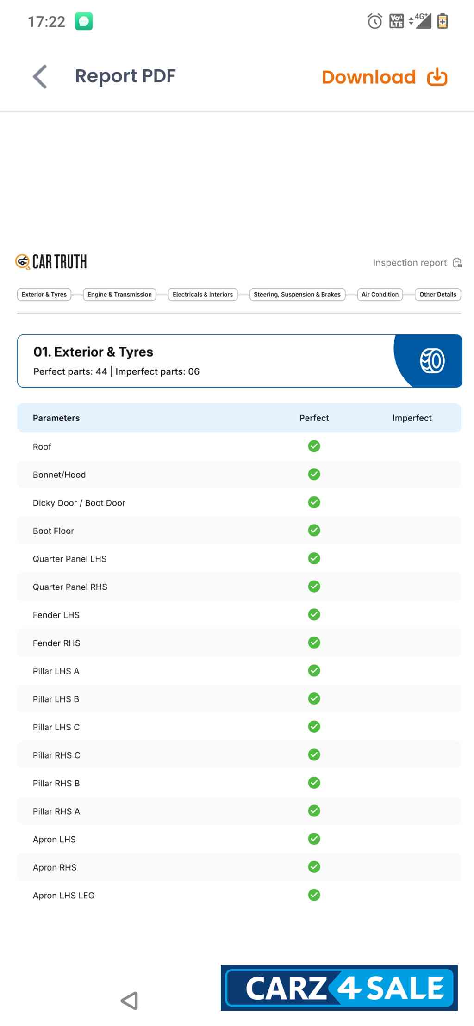Open the green messaging notification icon

[84, 21]
